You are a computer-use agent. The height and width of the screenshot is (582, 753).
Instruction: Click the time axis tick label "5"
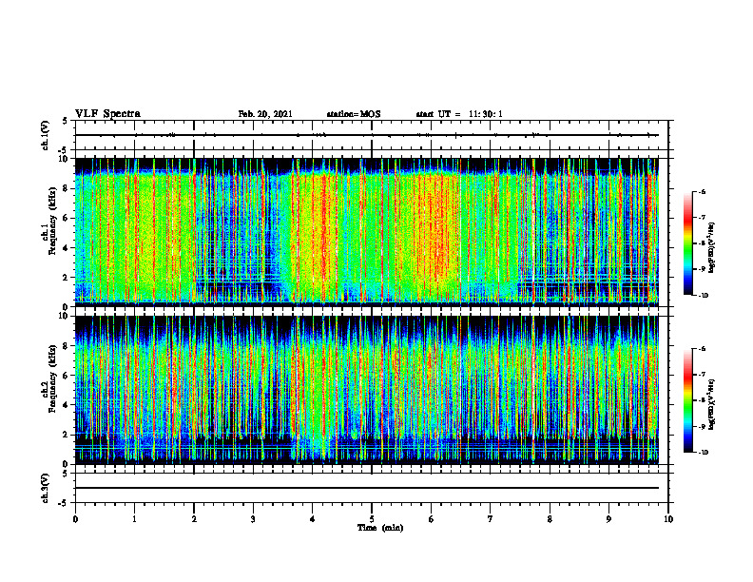coord(372,519)
